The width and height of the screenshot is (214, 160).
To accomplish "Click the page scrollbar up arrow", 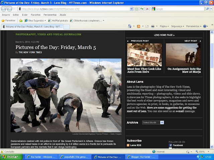I will [x=212, y=32].
